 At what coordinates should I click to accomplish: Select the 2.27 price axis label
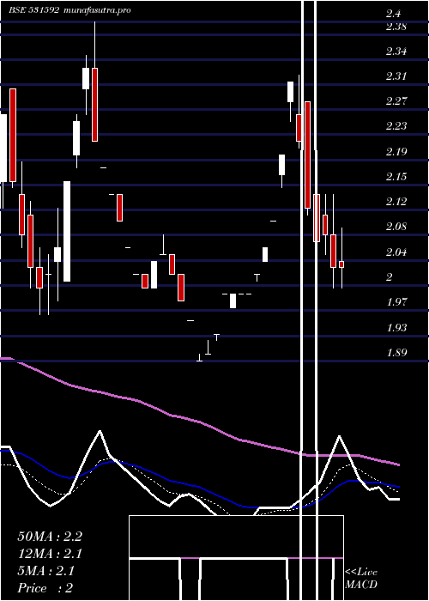coord(396,101)
